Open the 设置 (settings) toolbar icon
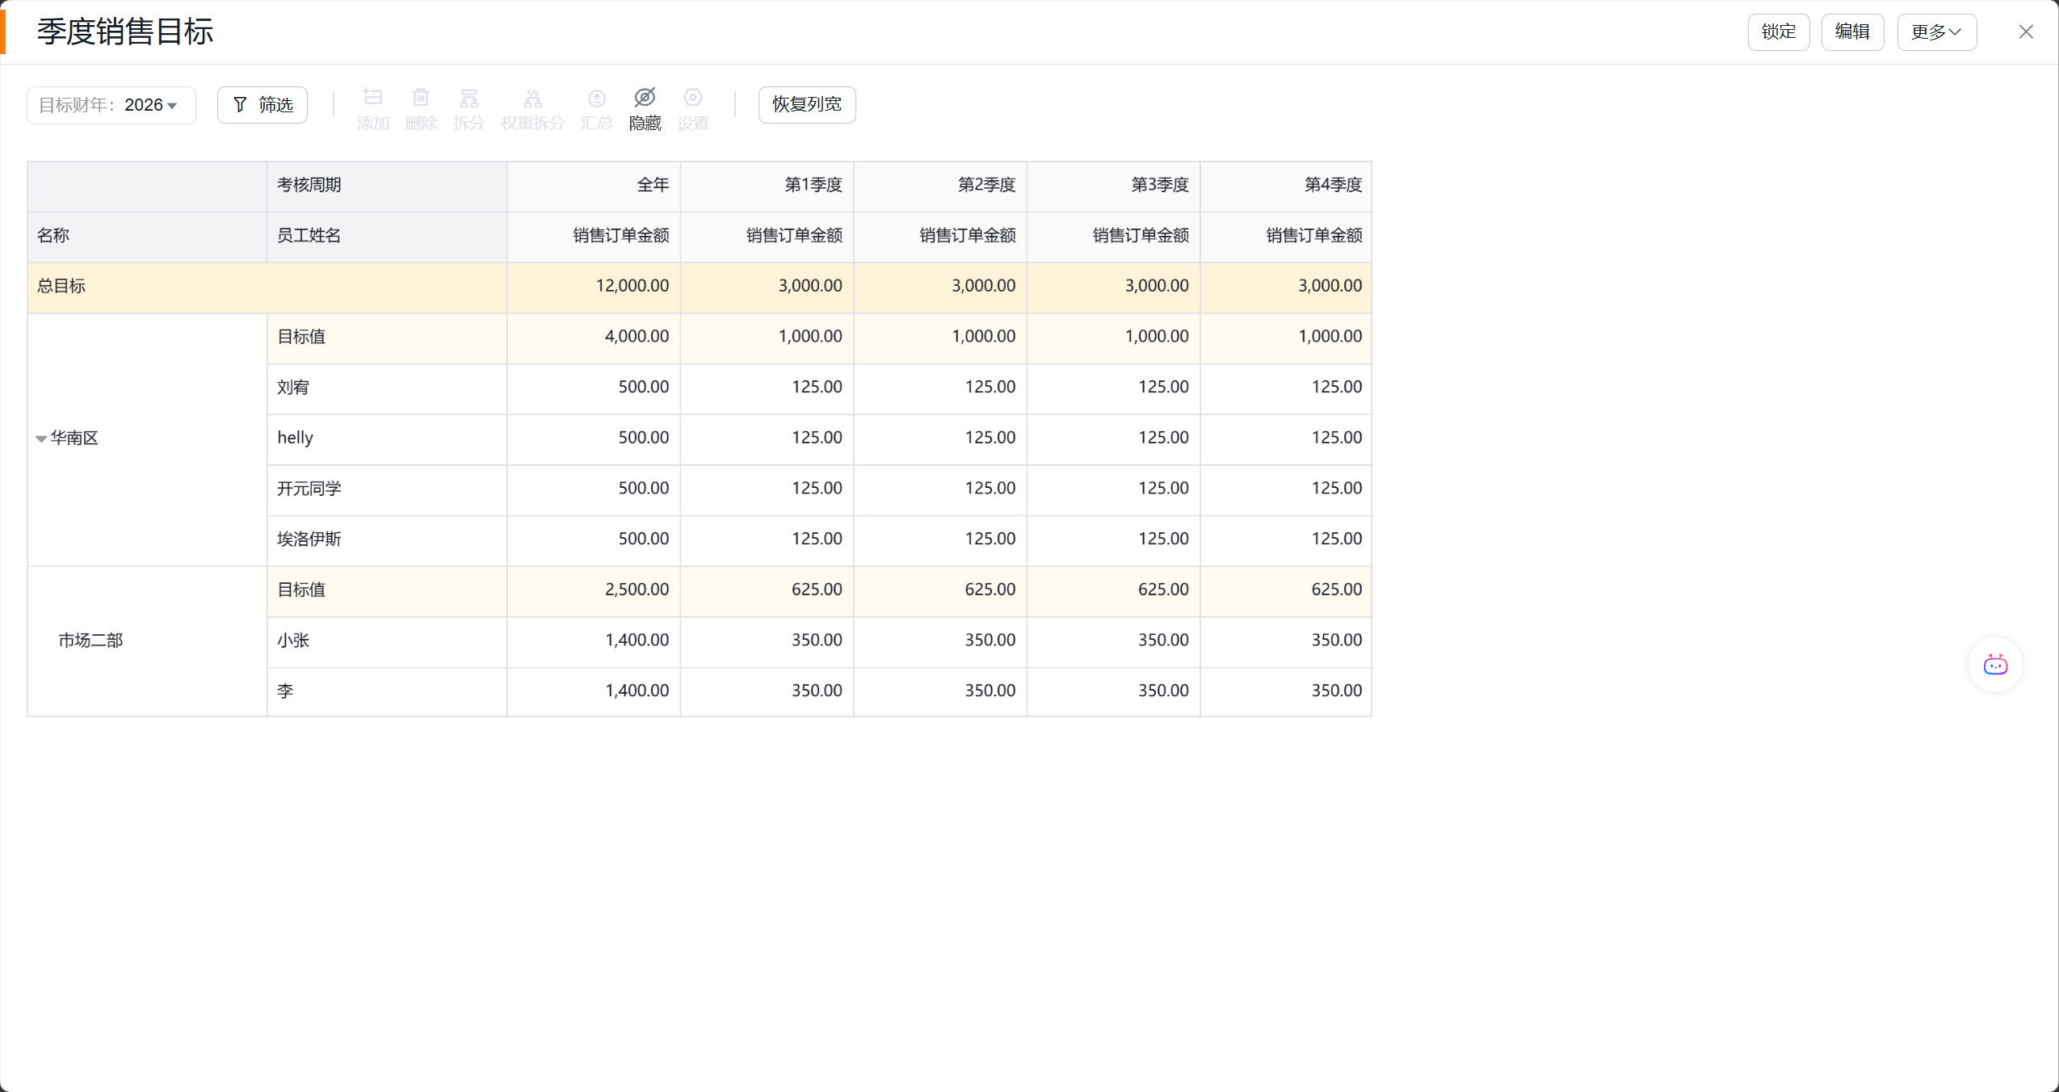 (692, 97)
